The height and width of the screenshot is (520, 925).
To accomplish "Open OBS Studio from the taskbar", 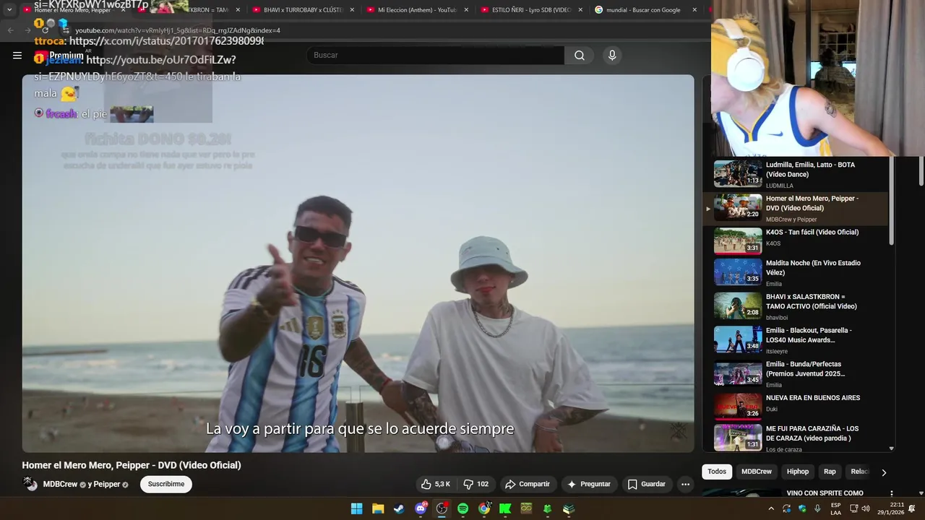I will [442, 508].
